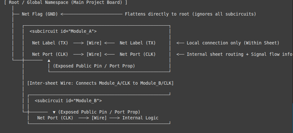The width and height of the screenshot is (293, 133).
Task: Click the [Wire] token on the TX line
Action: point(94,43)
